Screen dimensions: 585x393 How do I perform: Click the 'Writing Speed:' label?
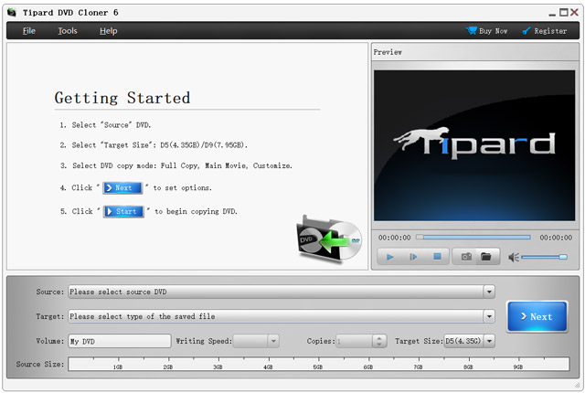203,341
